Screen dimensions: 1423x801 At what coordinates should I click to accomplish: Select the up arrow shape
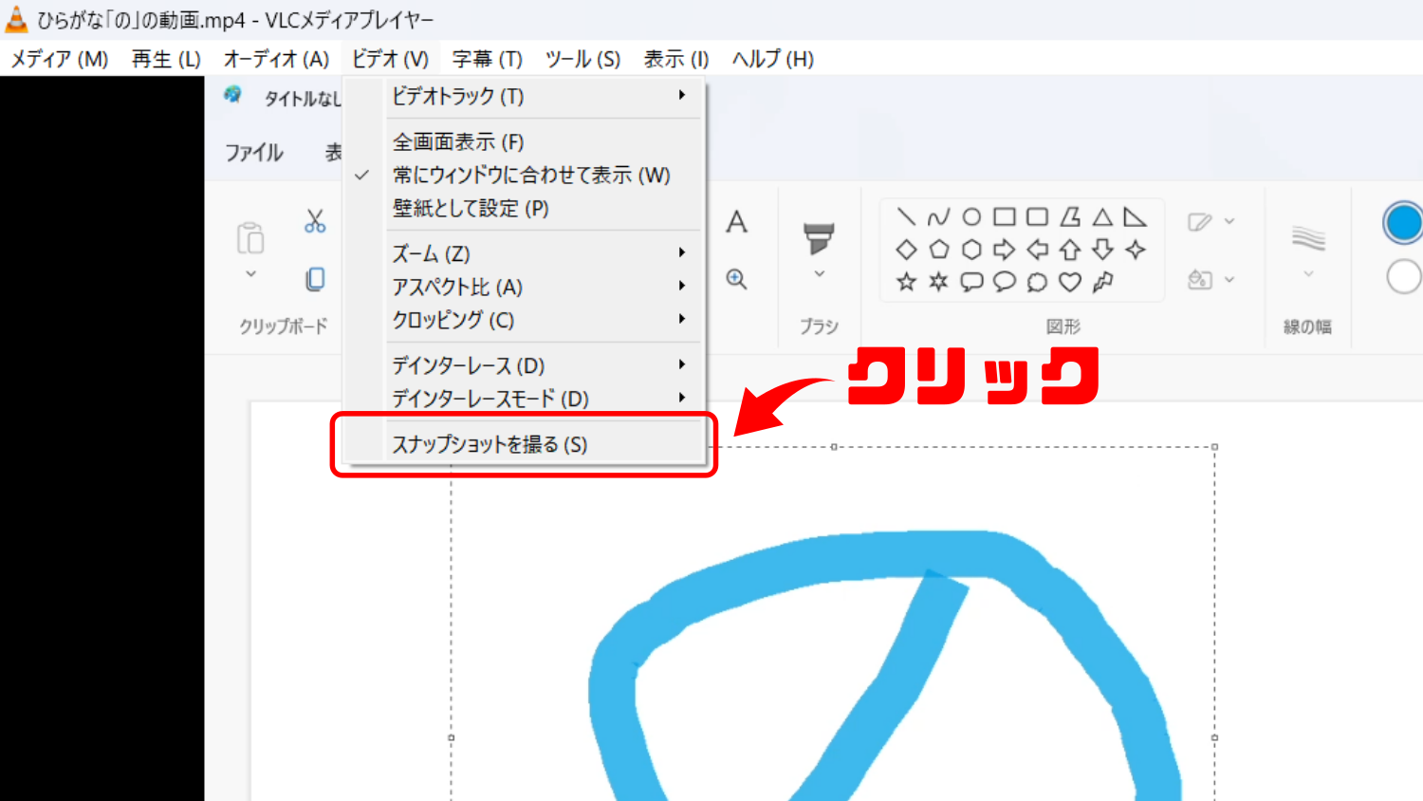tap(1070, 250)
